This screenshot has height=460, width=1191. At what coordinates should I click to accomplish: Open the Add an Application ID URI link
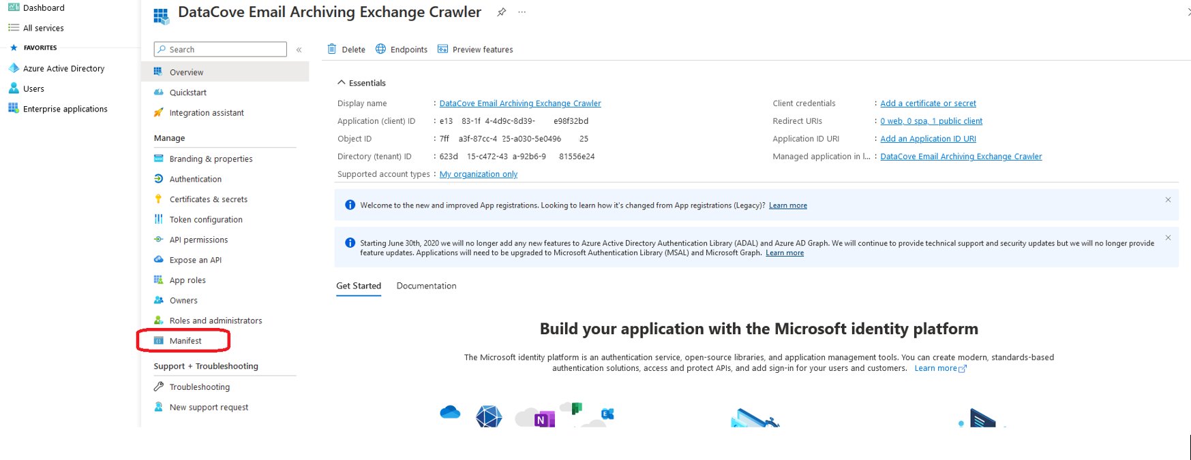pos(928,139)
